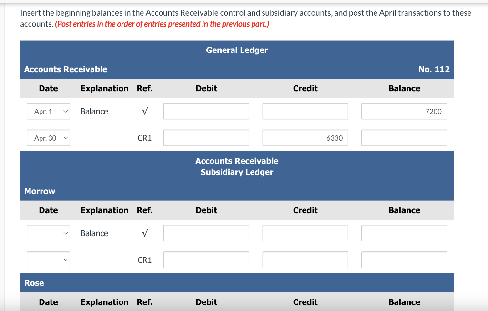Click the empty Balance field on the Apr. 30 row
Image resolution: width=488 pixels, height=311 pixels.
tap(404, 137)
